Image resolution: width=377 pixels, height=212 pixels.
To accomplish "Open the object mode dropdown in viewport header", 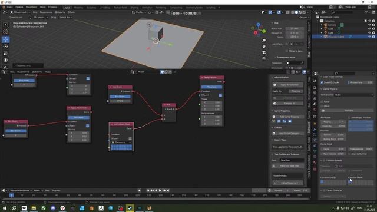I will click(20, 12).
